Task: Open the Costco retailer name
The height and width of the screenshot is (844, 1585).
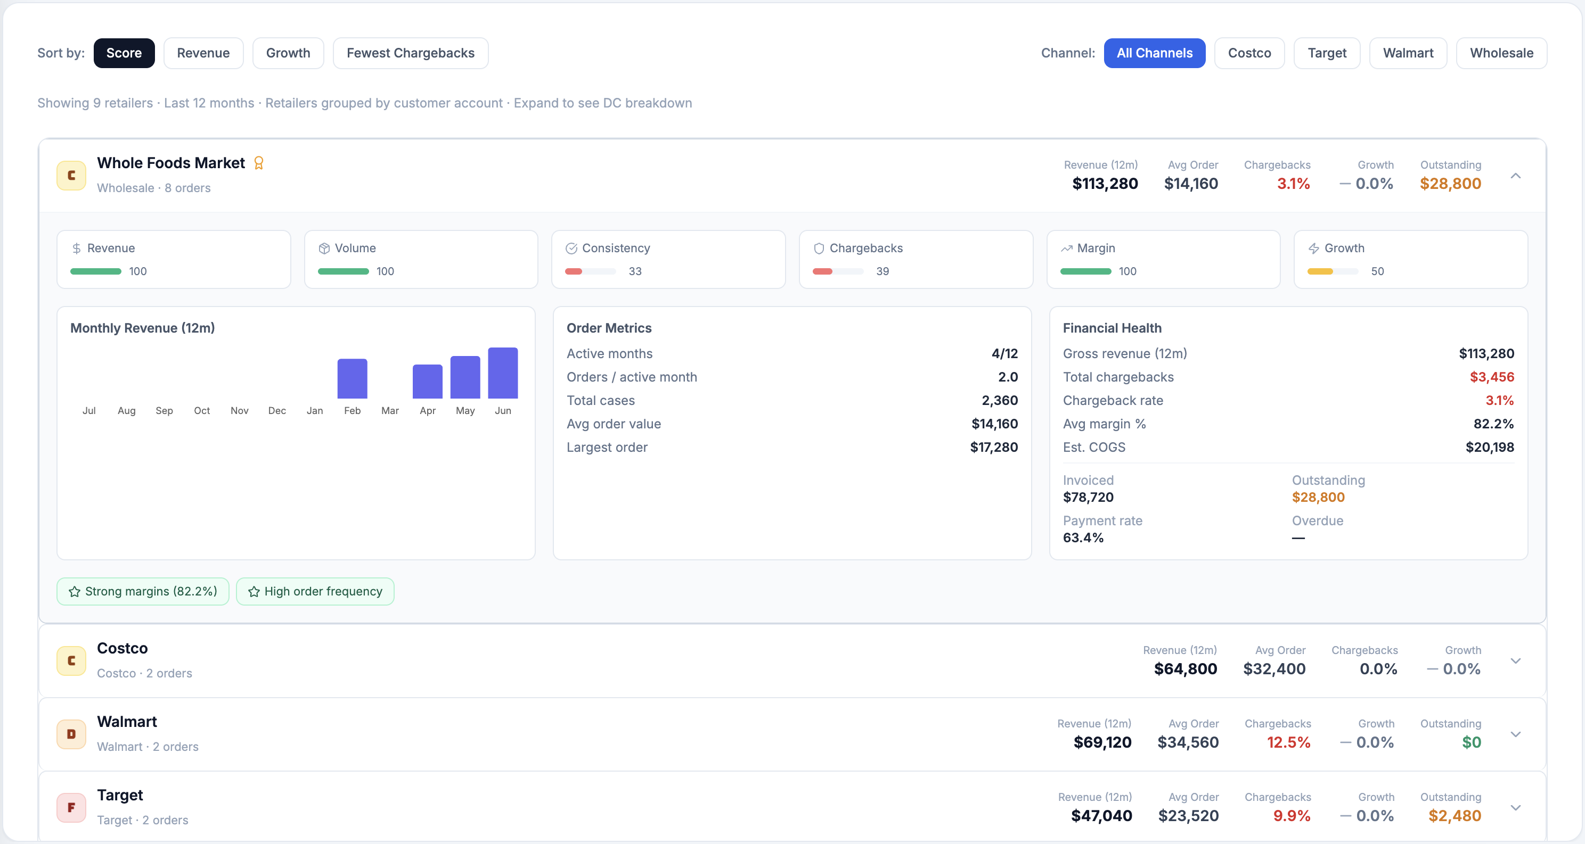Action: click(122, 649)
